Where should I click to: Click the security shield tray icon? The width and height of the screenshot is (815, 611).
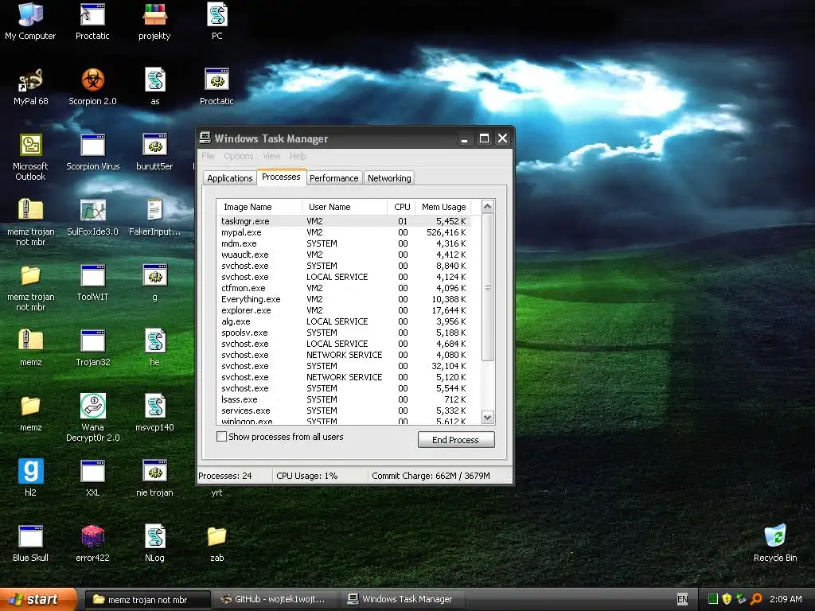pyautogui.click(x=727, y=599)
